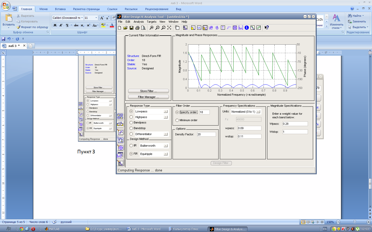Switch to Word's Рецензирование ribbon tab

(x=157, y=9)
